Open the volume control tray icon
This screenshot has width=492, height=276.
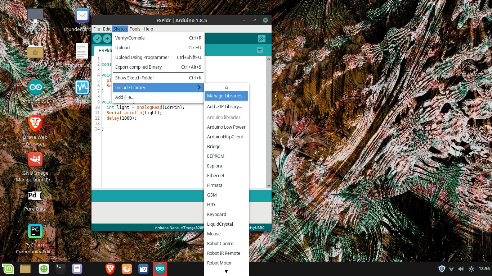pyautogui.click(x=461, y=269)
